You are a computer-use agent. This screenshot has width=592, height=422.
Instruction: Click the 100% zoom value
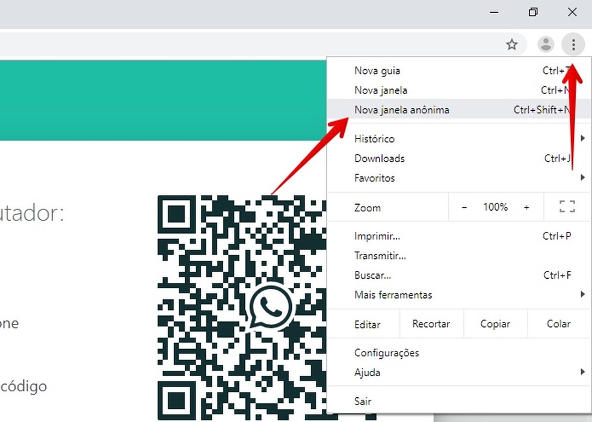[x=495, y=207]
